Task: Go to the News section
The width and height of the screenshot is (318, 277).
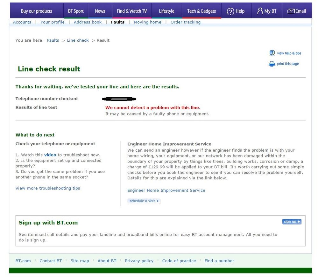Action: tap(100, 11)
